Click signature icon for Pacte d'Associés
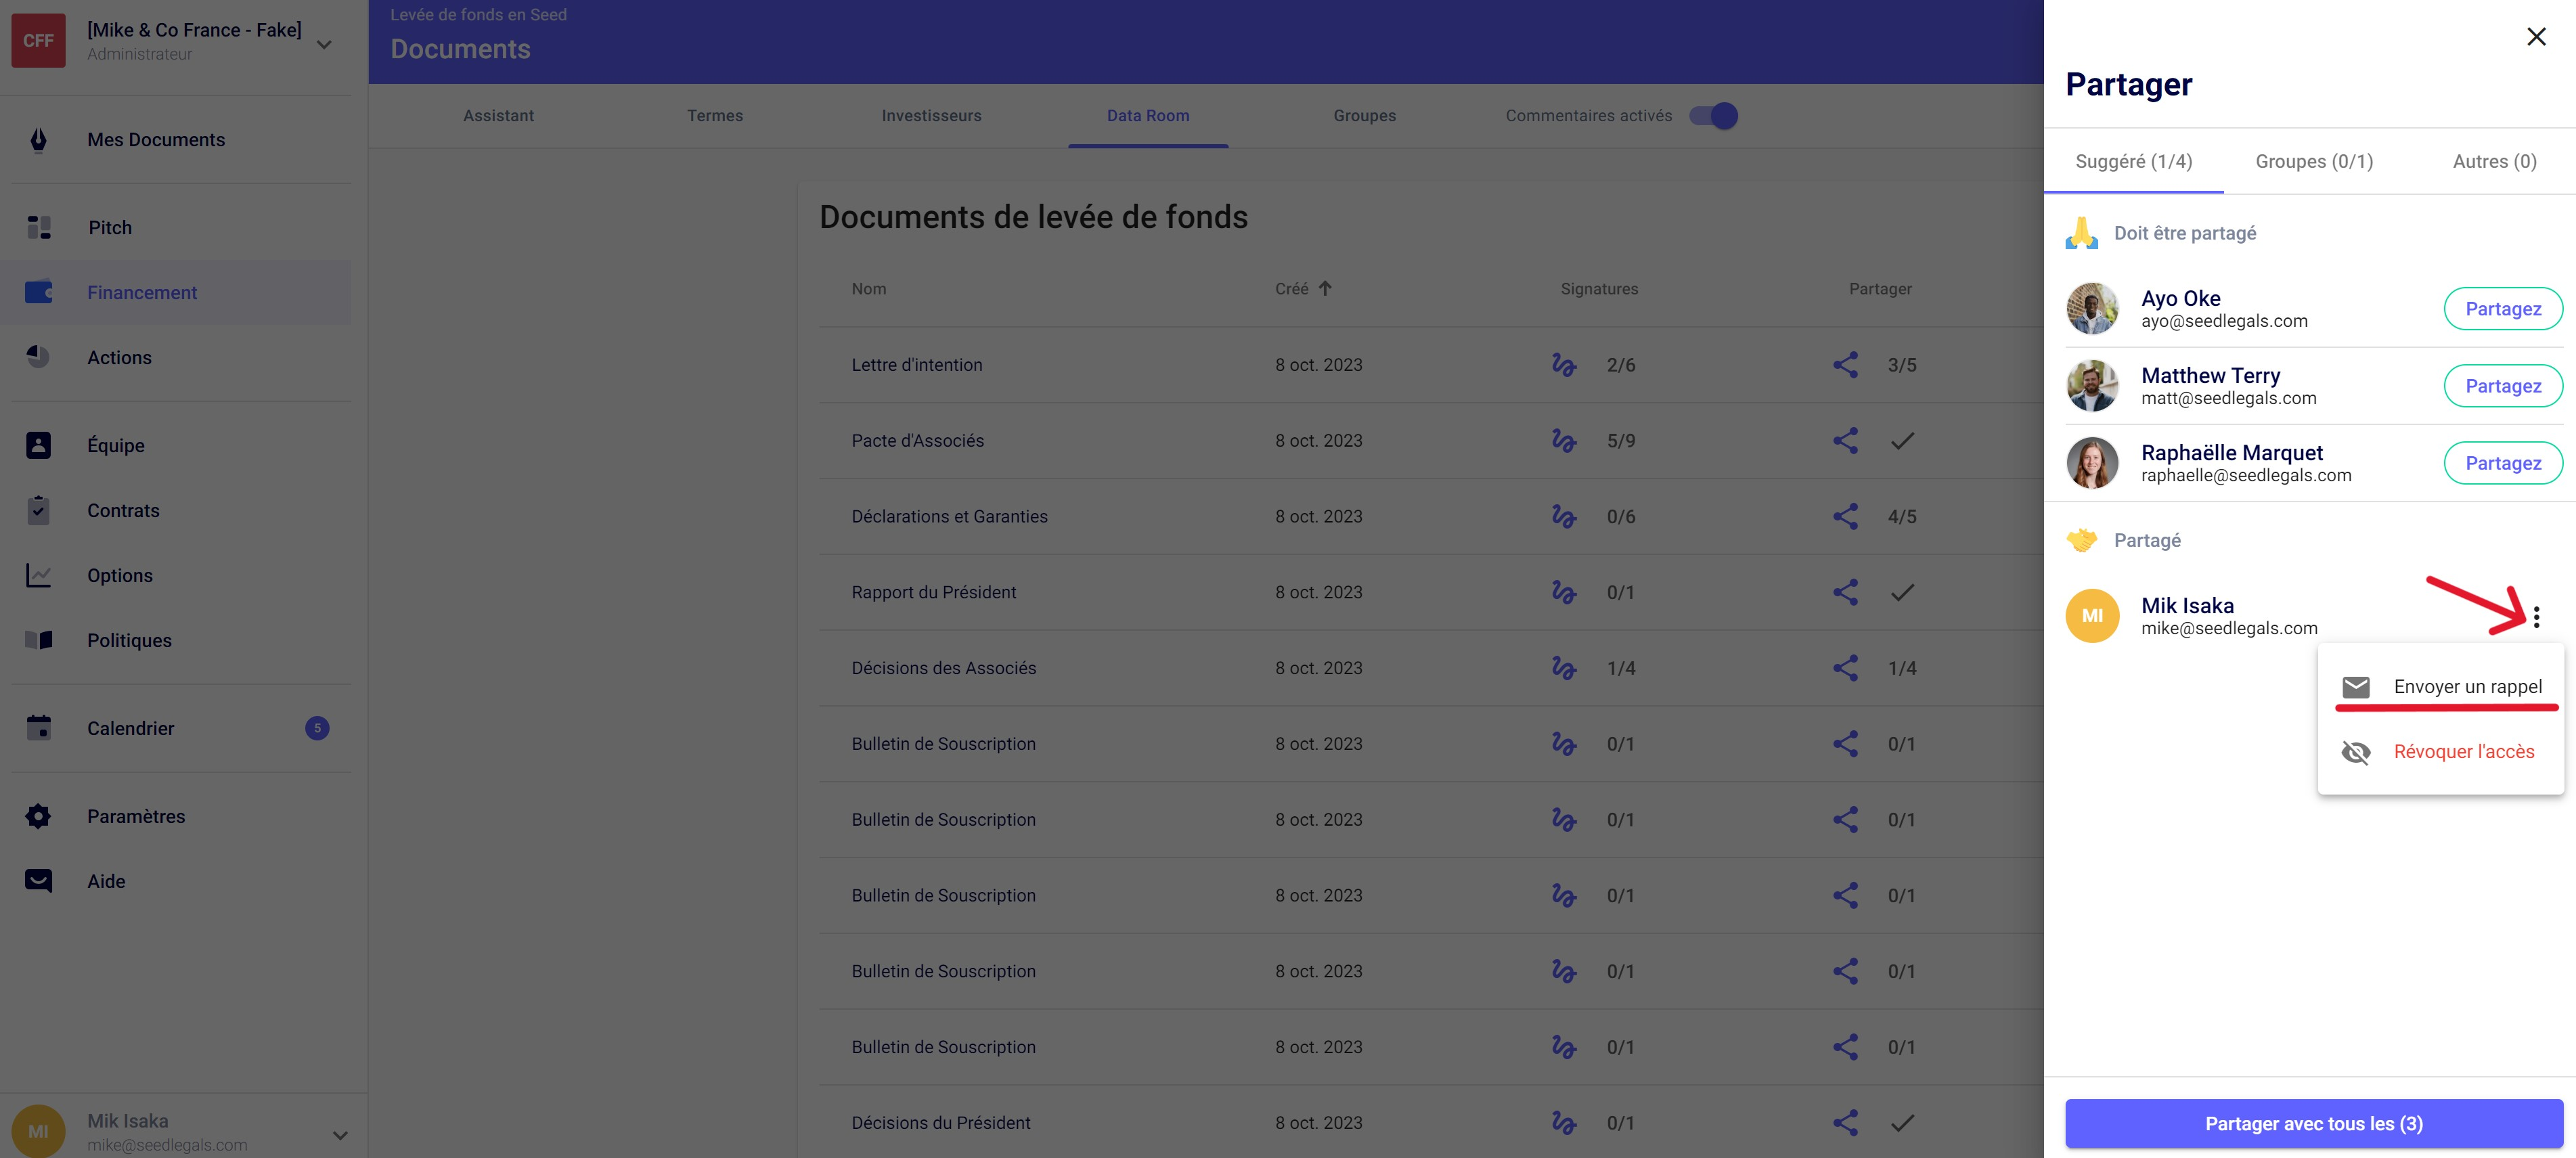Viewport: 2576px width, 1158px height. [1563, 441]
